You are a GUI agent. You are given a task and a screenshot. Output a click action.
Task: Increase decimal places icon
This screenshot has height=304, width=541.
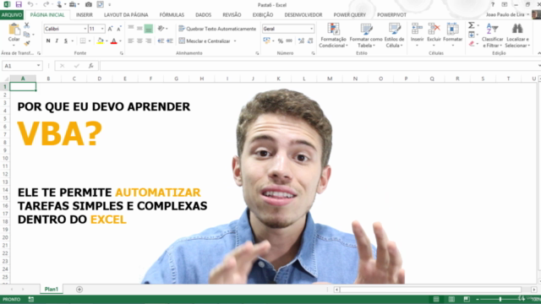tap(301, 41)
